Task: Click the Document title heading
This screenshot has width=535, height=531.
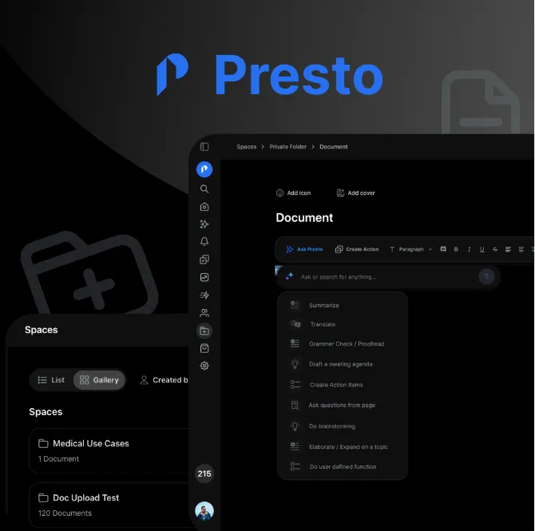Action: pos(304,218)
